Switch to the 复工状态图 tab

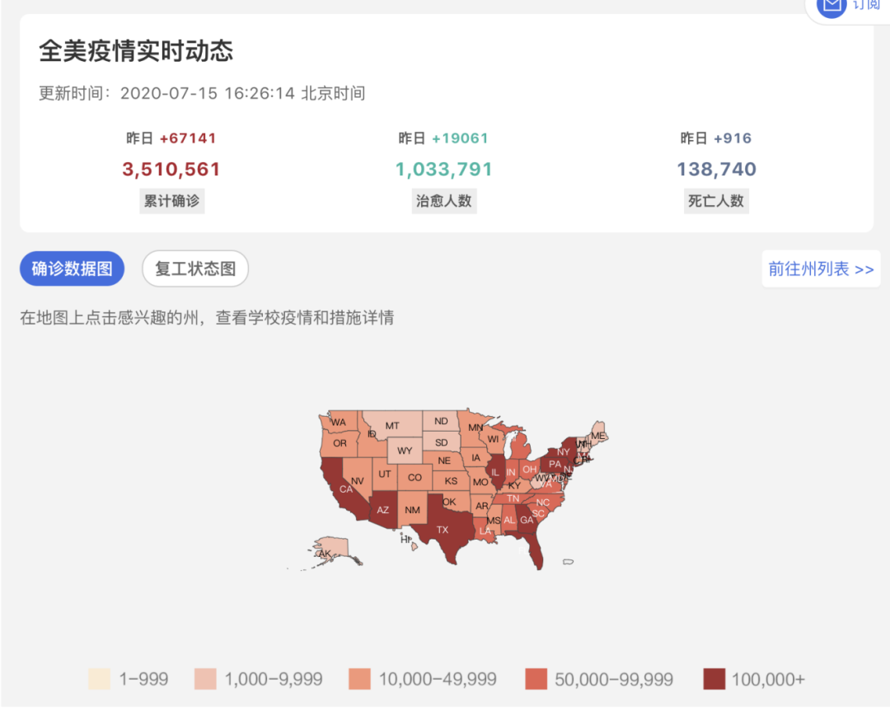(195, 269)
